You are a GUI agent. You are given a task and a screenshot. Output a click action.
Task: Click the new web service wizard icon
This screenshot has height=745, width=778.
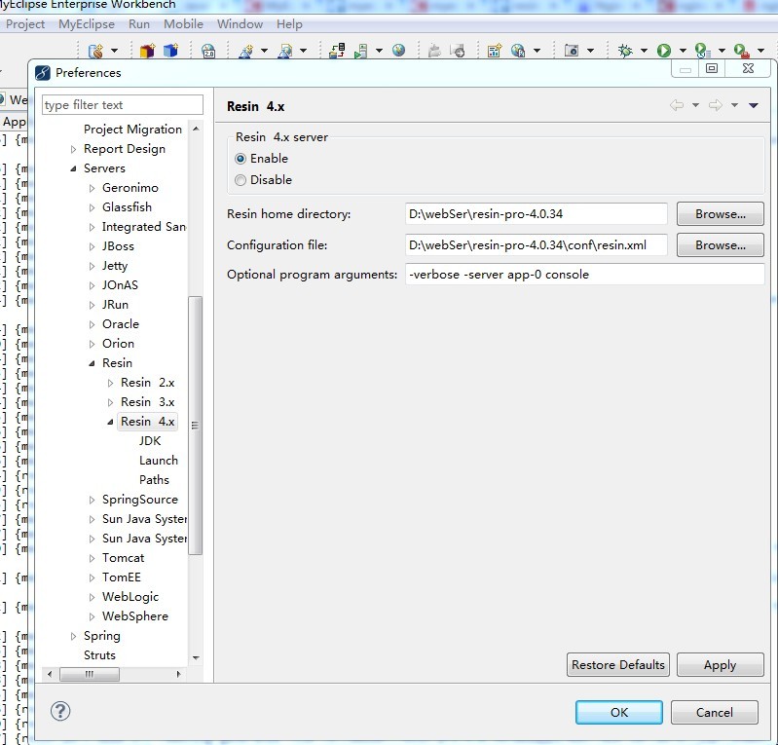245,51
